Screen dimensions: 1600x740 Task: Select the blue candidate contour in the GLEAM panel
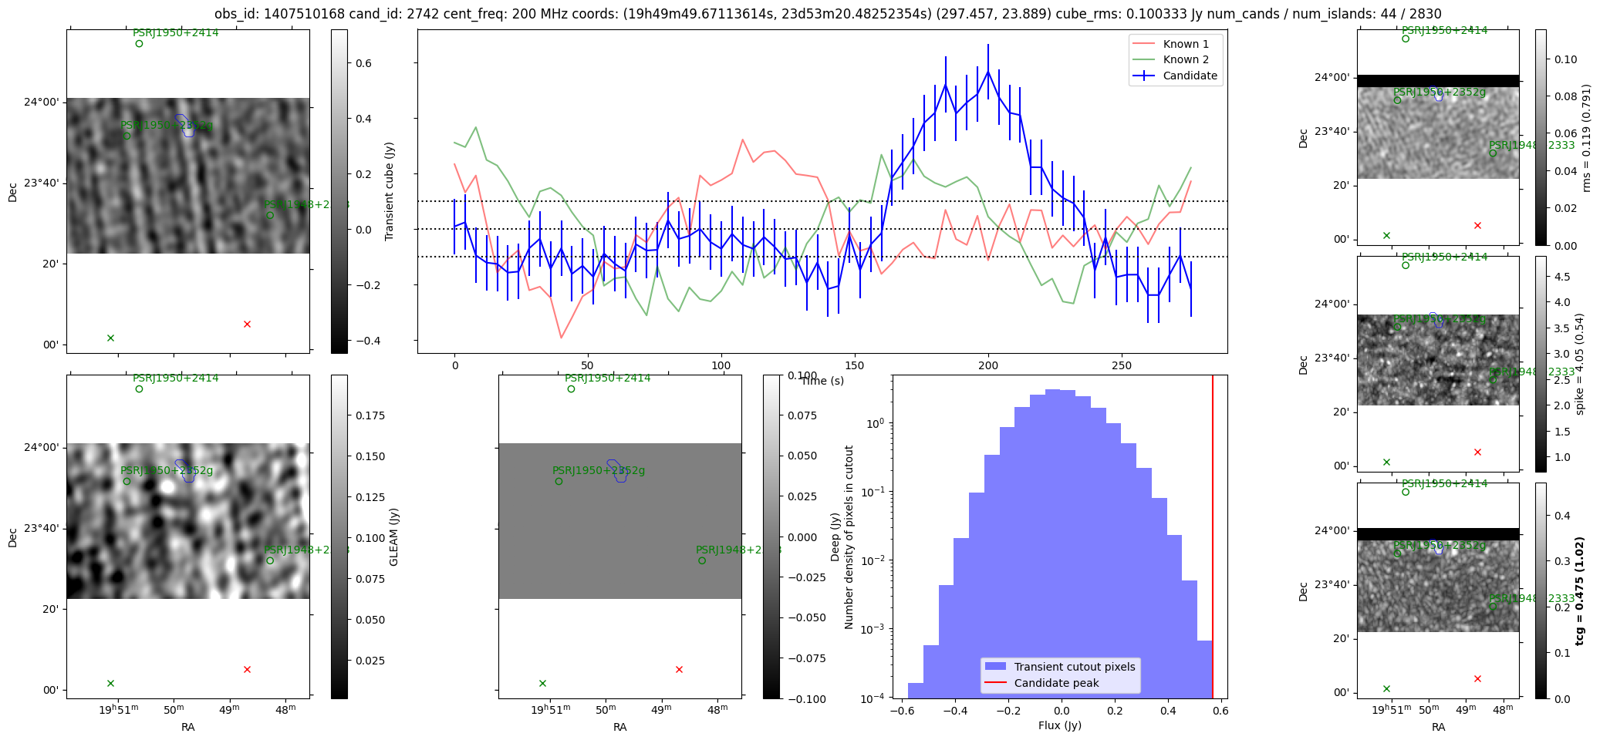pyautogui.click(x=184, y=470)
